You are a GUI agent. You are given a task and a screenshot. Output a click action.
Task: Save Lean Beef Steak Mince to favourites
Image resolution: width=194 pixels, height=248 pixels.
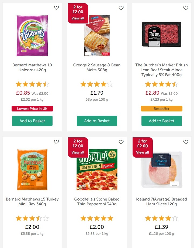(x=186, y=8)
